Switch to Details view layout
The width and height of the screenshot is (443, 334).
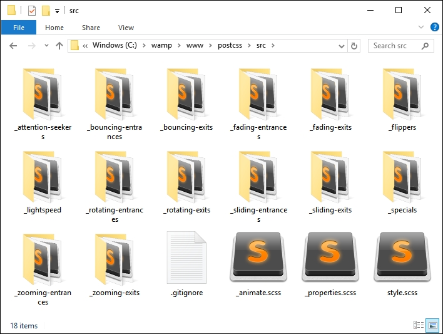(x=419, y=325)
